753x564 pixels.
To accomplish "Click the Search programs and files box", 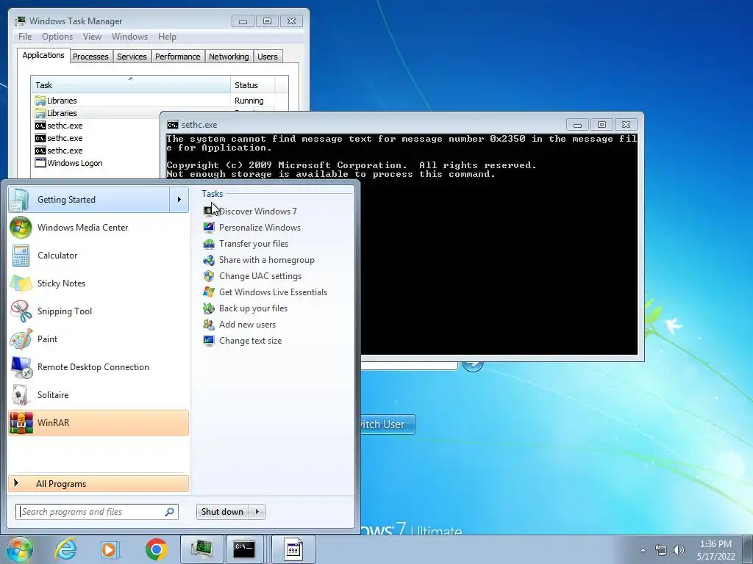I will (x=96, y=512).
